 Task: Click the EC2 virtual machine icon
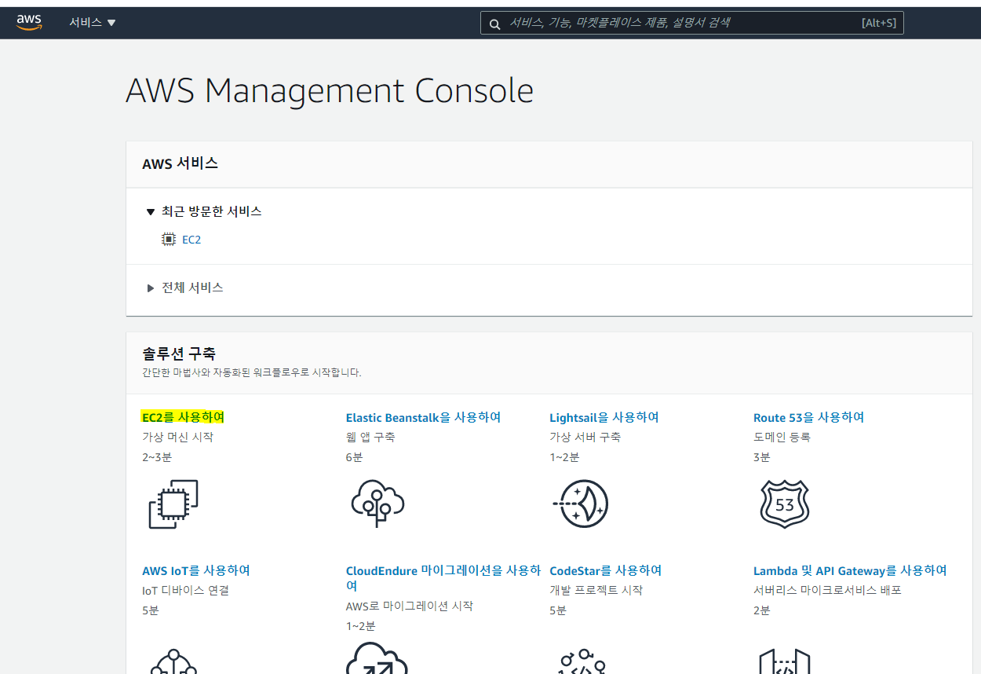coord(173,504)
